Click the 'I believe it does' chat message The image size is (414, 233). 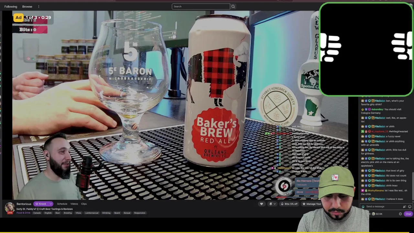[382, 199]
